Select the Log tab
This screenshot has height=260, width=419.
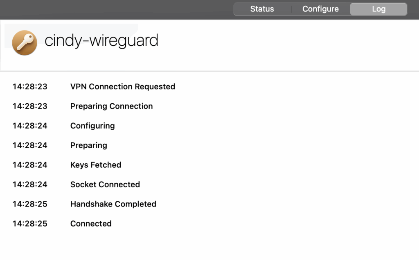(378, 9)
